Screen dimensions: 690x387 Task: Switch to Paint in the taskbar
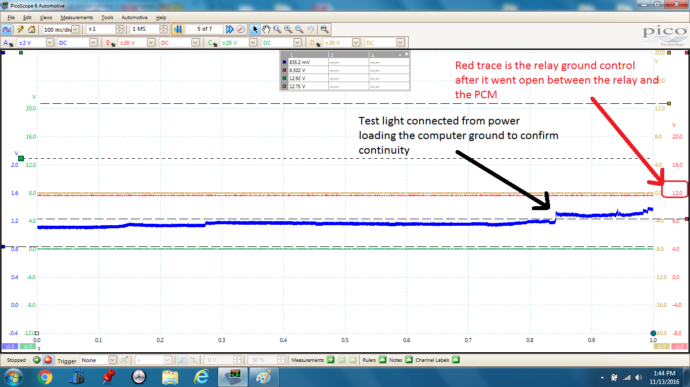(x=263, y=377)
